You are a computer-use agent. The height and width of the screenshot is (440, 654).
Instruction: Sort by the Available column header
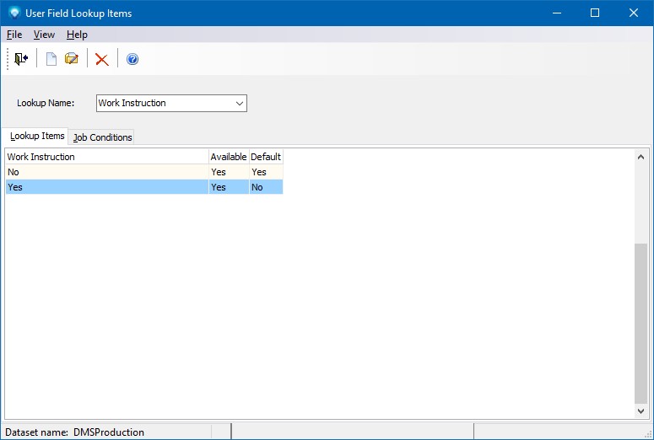point(229,157)
